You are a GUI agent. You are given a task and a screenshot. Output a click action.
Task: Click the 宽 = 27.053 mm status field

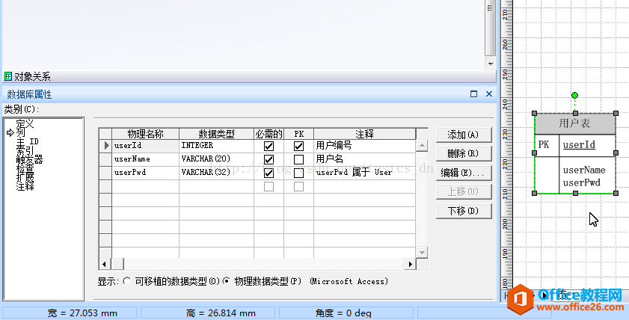(70, 313)
